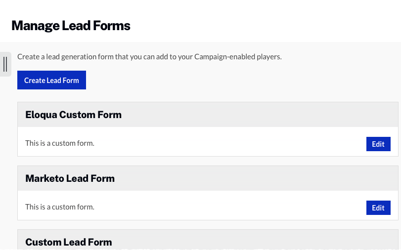This screenshot has width=401, height=250.
Task: Click the Create Lead Form button
Action: pyautogui.click(x=51, y=80)
